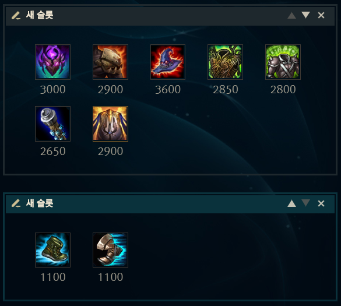This screenshot has width=341, height=306.
Task: Rename the first block via pencil icon
Action: pyautogui.click(x=16, y=15)
